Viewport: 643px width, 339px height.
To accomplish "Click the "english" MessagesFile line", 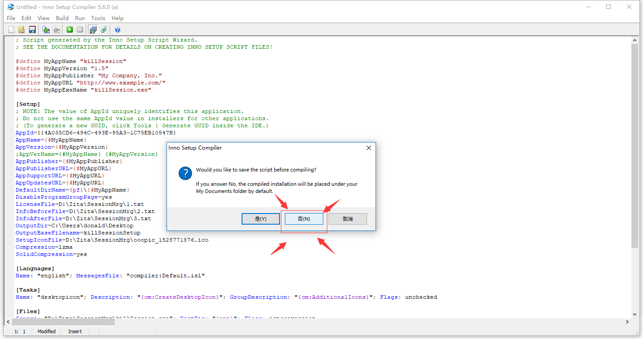I will pyautogui.click(x=110, y=276).
